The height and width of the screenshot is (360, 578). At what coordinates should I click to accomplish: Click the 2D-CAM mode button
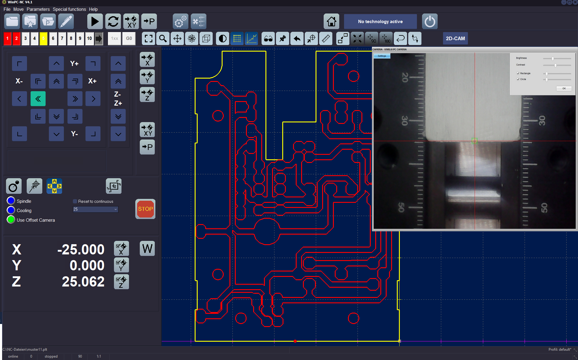click(x=455, y=39)
